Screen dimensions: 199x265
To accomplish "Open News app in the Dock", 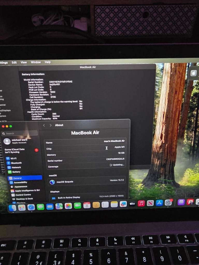I will 150,203.
